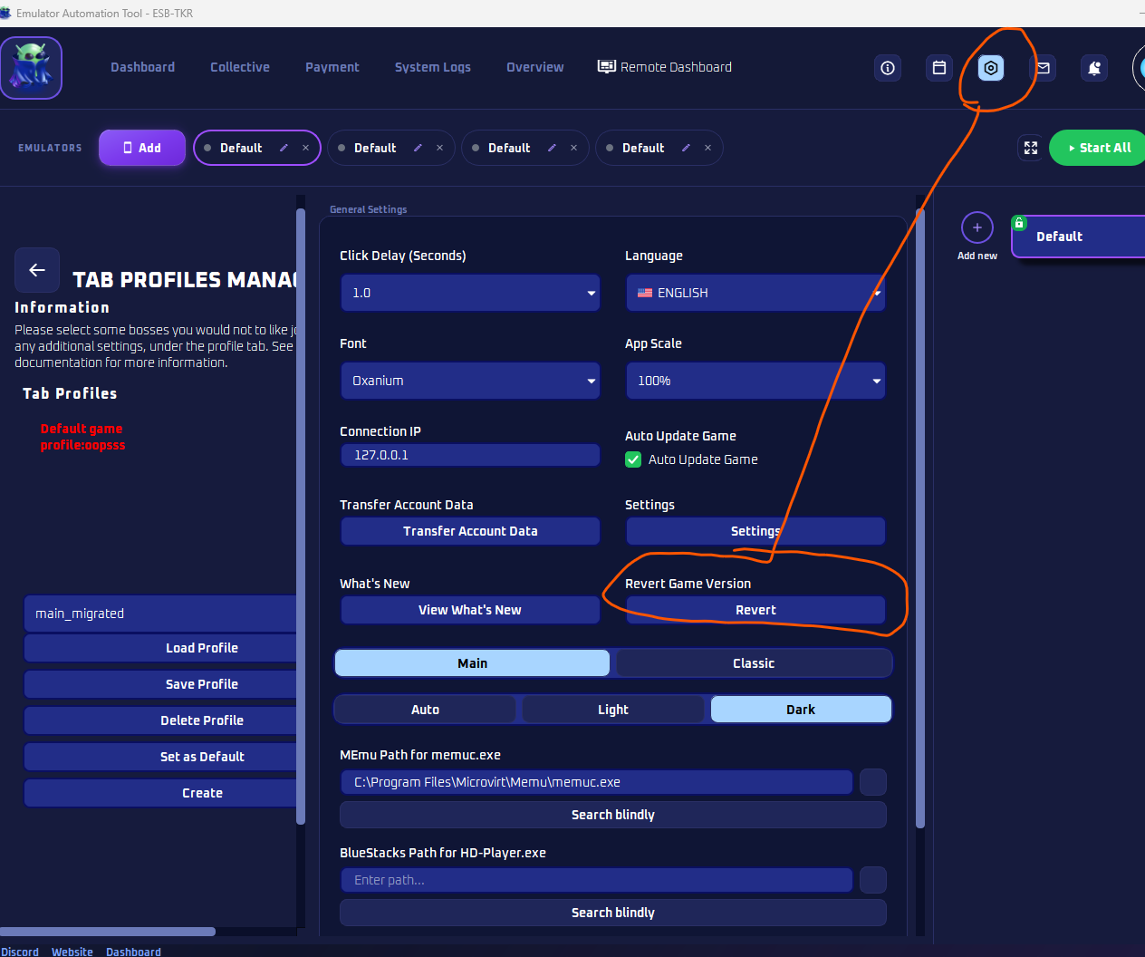Viewport: 1145px width, 957px height.
Task: Open the info icon in header
Action: point(888,68)
